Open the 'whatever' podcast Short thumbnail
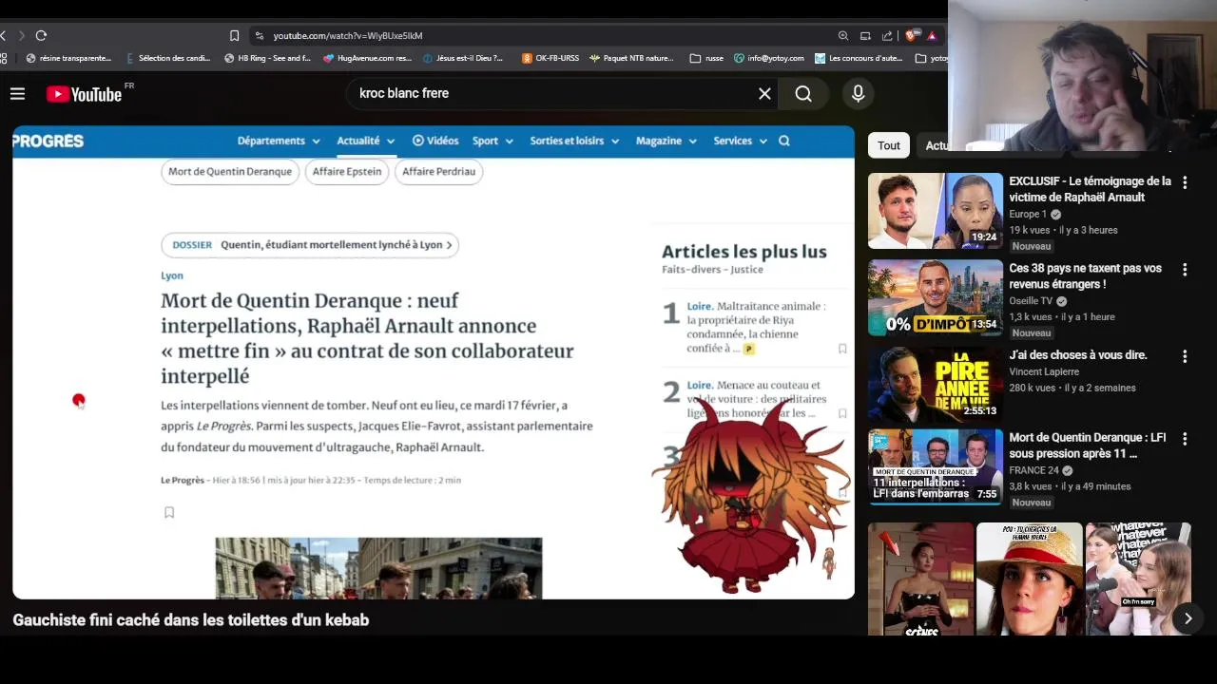This screenshot has height=684, width=1217. (x=1138, y=579)
